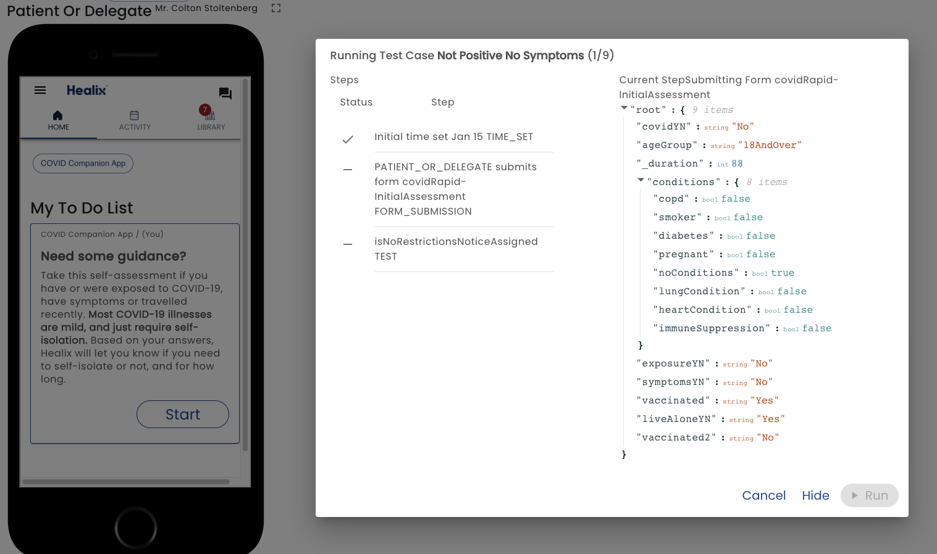The width and height of the screenshot is (937, 554).
Task: Click the "immuneSuppression" key
Action: coord(712,328)
